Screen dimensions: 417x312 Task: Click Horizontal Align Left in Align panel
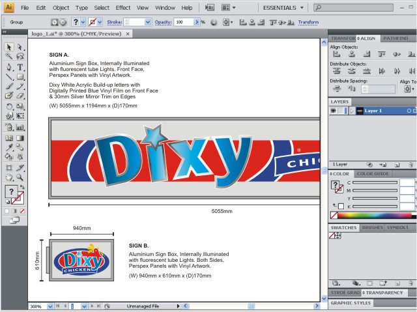click(337, 54)
